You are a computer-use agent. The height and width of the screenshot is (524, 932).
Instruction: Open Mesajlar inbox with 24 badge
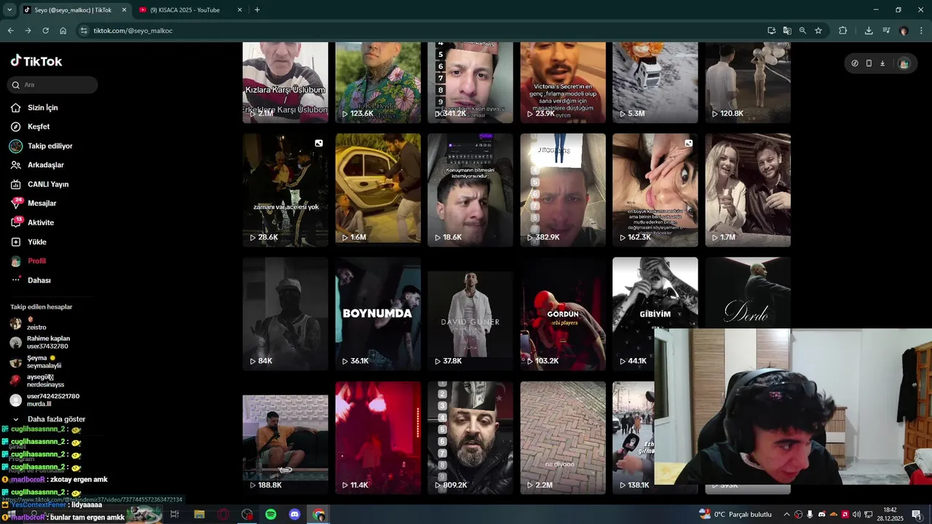pyautogui.click(x=42, y=203)
